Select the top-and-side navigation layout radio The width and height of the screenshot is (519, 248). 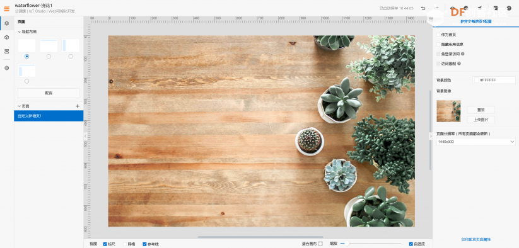pos(27,81)
